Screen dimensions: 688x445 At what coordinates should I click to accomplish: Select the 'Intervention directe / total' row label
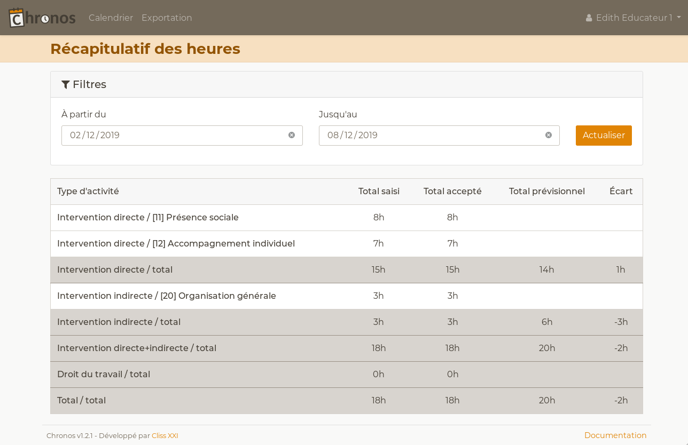pyautogui.click(x=115, y=269)
